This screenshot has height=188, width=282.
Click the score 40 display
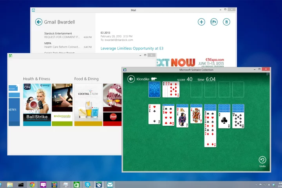[185, 79]
